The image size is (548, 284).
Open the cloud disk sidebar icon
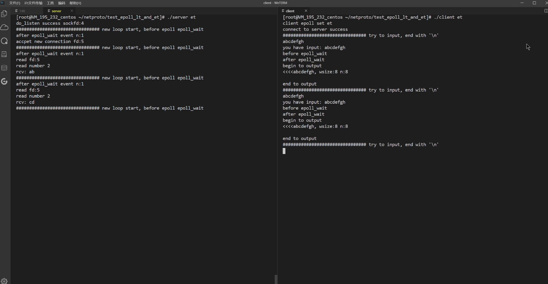(x=4, y=54)
